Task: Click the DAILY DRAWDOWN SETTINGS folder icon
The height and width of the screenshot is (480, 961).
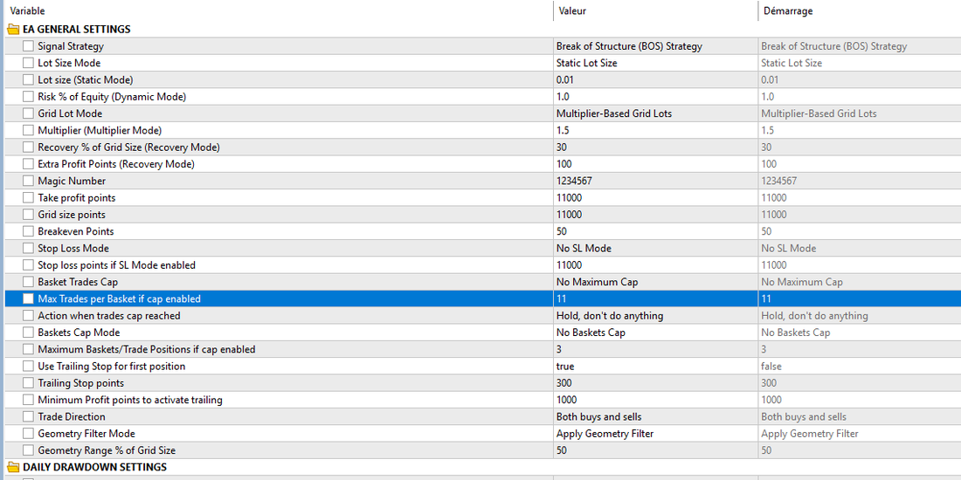Action: [13, 467]
